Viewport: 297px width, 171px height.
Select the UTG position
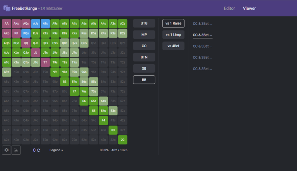pyautogui.click(x=144, y=24)
